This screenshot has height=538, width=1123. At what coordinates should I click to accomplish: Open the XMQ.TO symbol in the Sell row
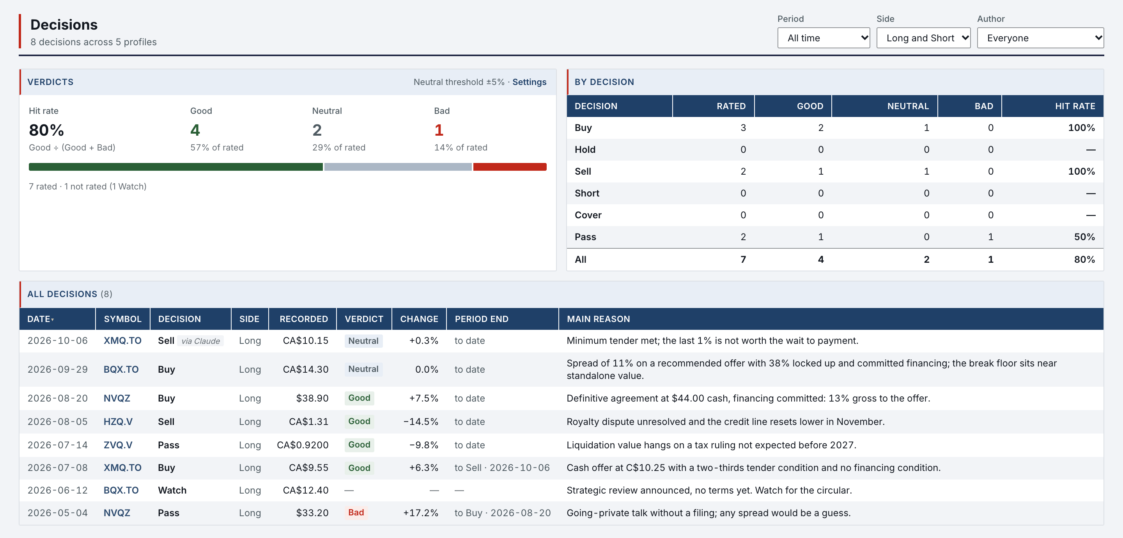pyautogui.click(x=122, y=340)
